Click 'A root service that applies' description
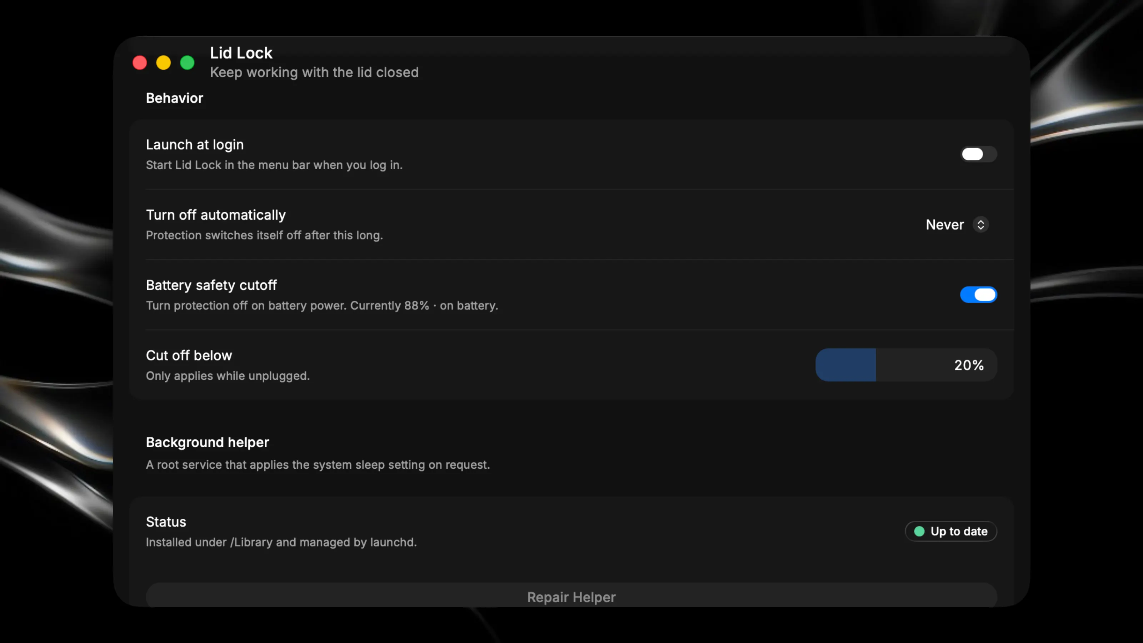The height and width of the screenshot is (643, 1143). (x=318, y=465)
